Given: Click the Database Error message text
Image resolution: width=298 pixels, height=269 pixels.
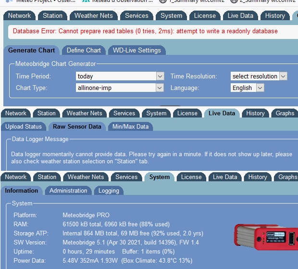Looking at the screenshot, I should (x=145, y=31).
